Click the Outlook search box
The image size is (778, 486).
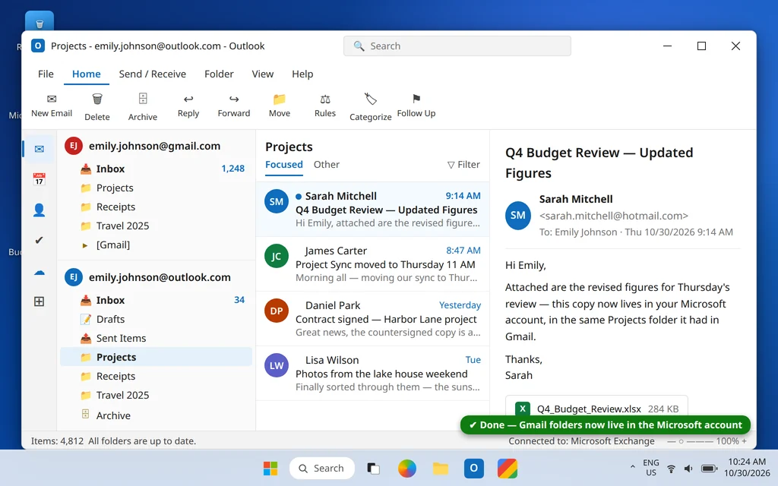[457, 46]
